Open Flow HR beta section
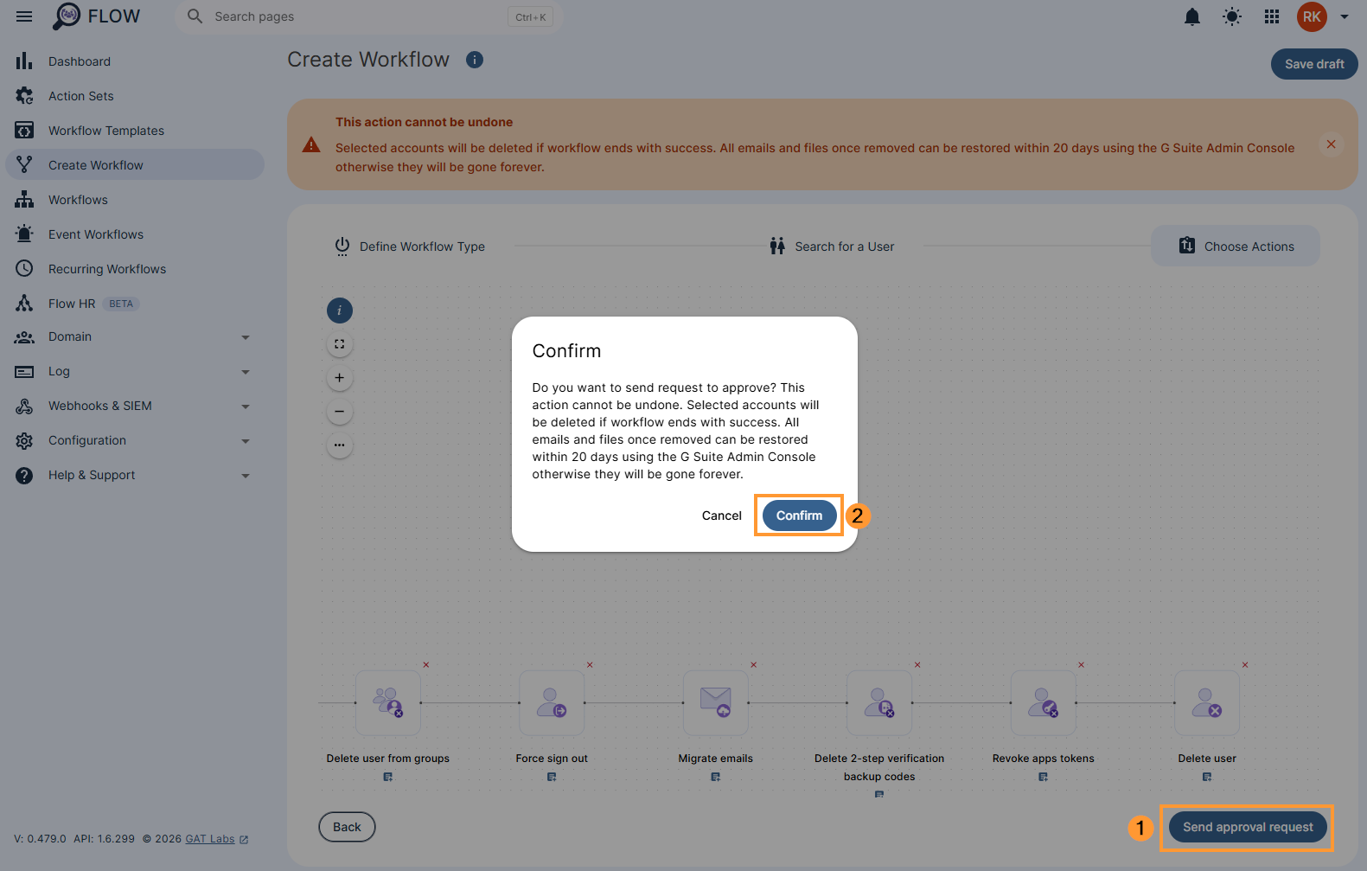Viewport: 1367px width, 871px height. pos(135,304)
